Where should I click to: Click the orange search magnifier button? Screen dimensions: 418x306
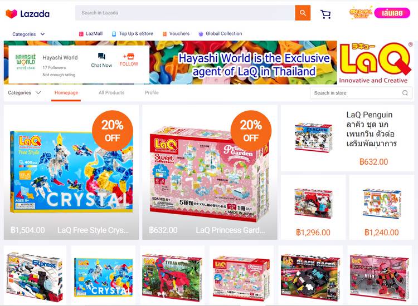point(303,13)
